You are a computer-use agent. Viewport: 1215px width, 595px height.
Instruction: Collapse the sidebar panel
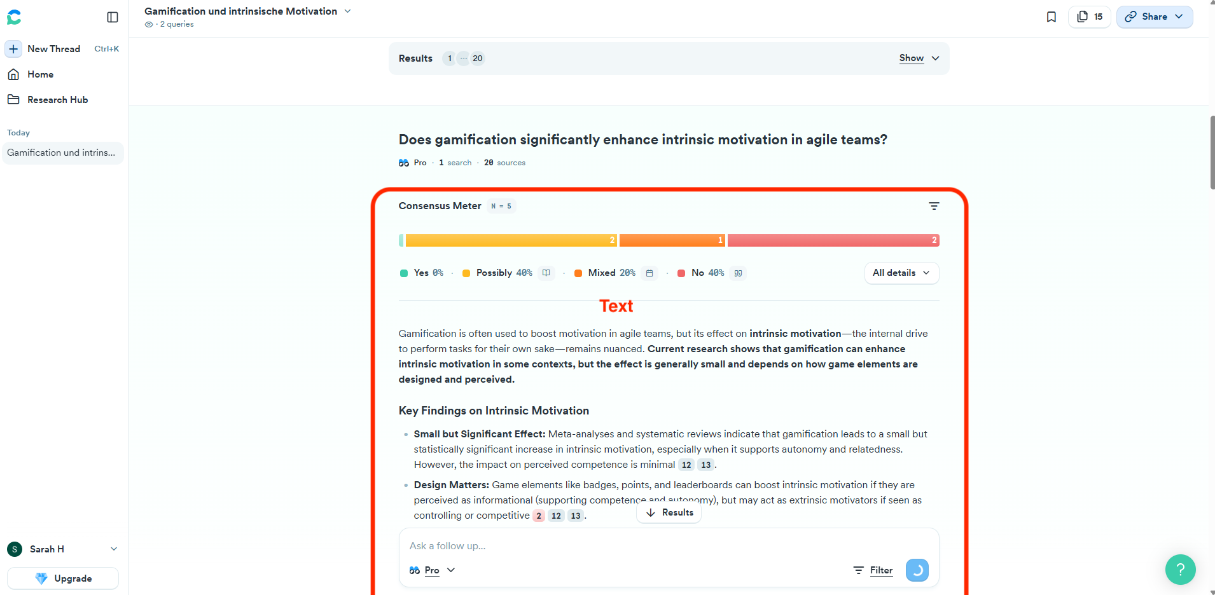click(x=113, y=17)
